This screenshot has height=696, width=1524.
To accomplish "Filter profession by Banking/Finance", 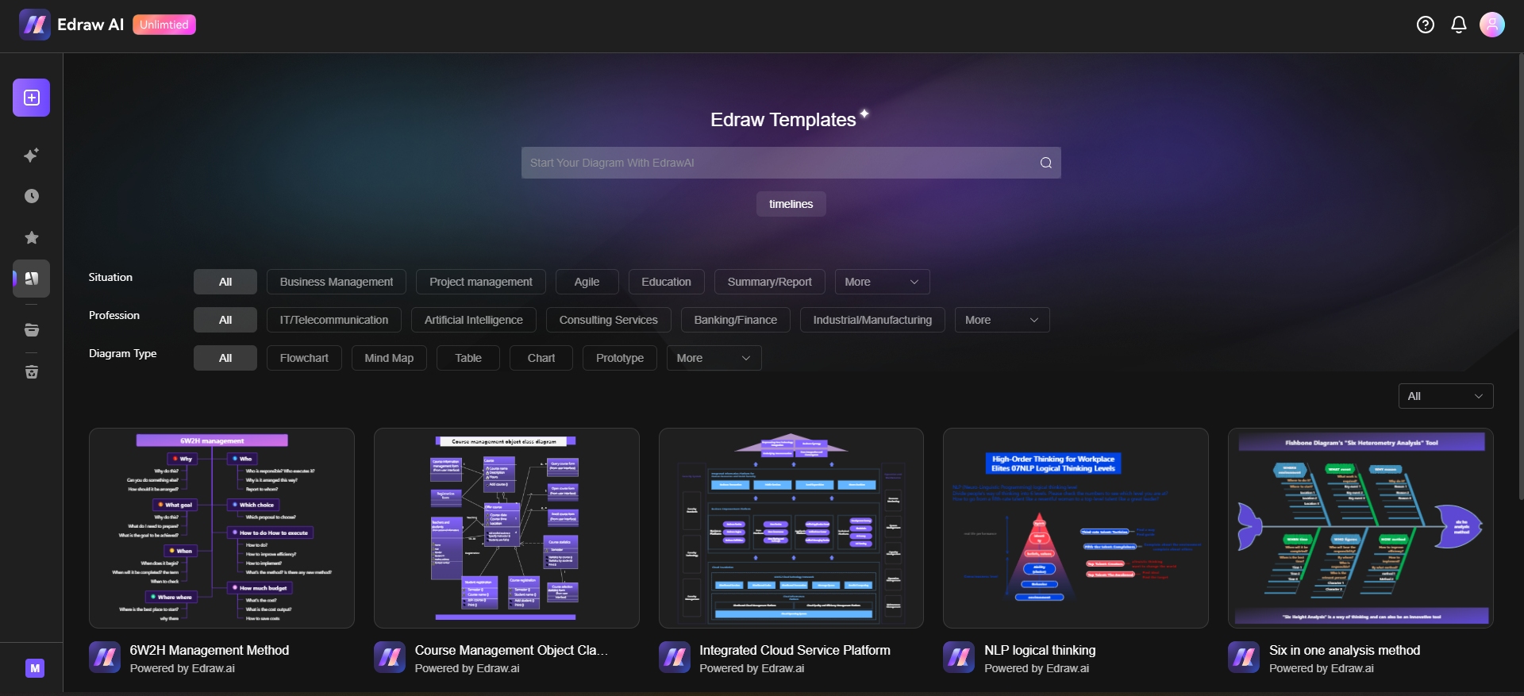I will point(736,320).
